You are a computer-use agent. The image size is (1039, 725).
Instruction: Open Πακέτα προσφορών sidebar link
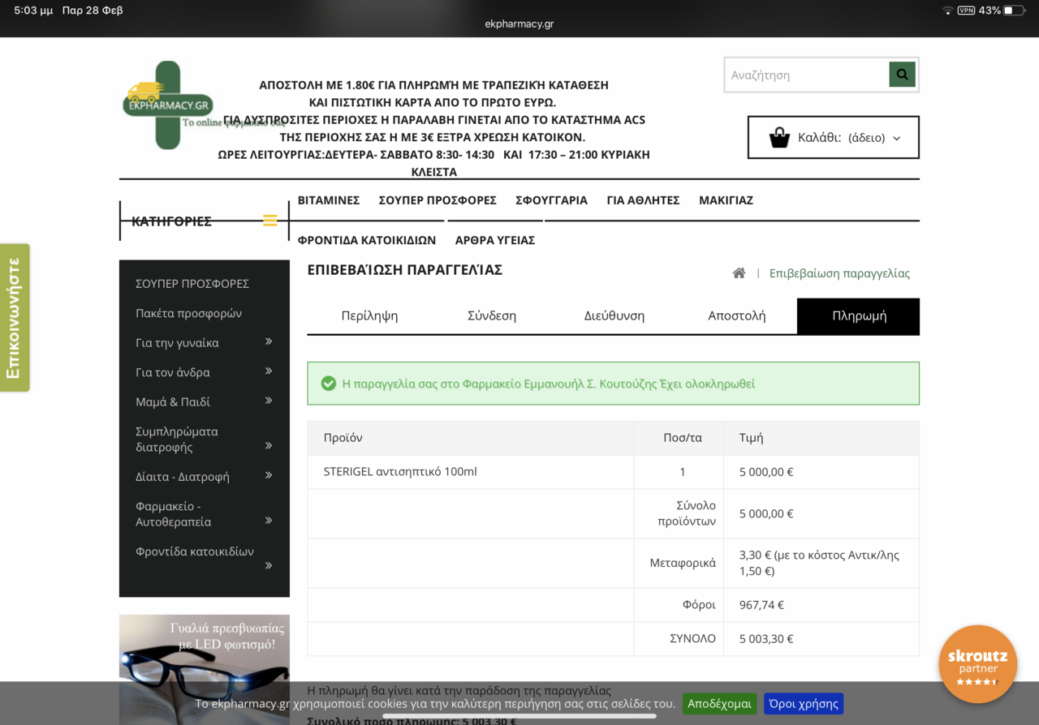188,313
